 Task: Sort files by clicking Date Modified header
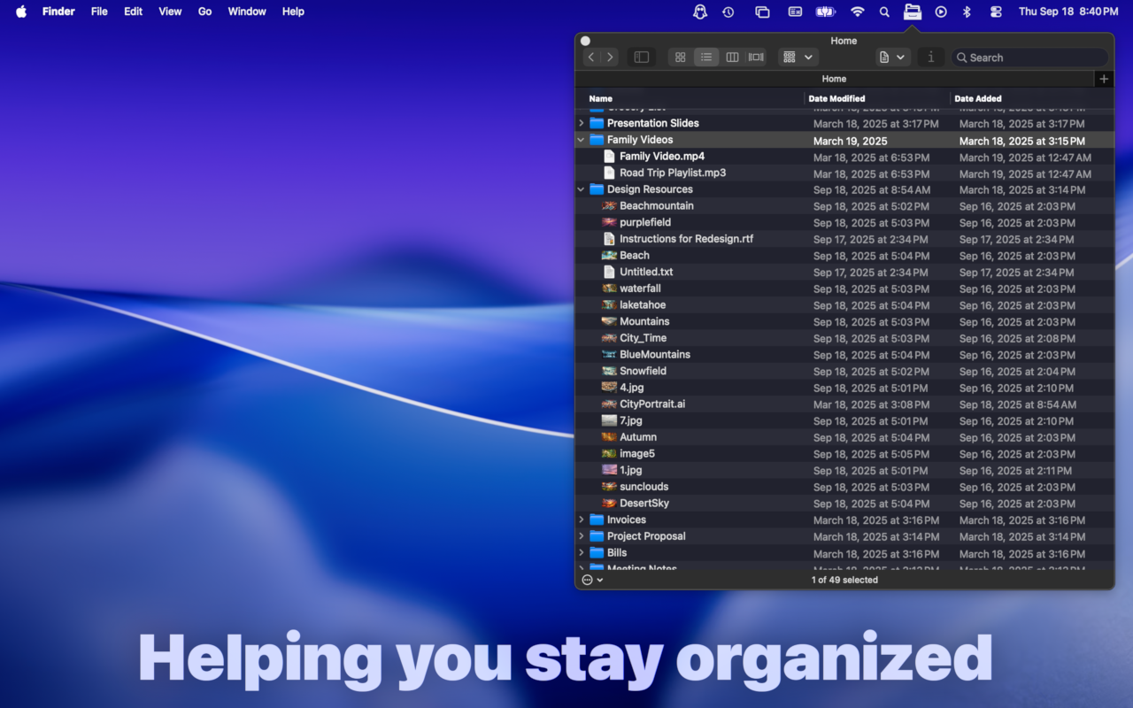pyautogui.click(x=836, y=98)
